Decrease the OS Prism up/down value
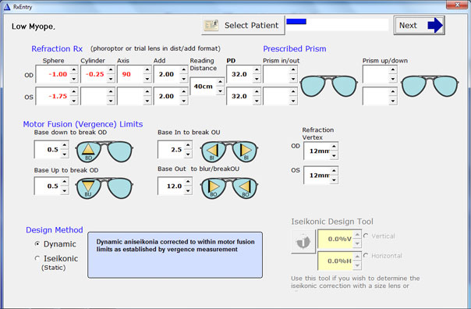The width and height of the screenshot is (471, 309). 392,101
